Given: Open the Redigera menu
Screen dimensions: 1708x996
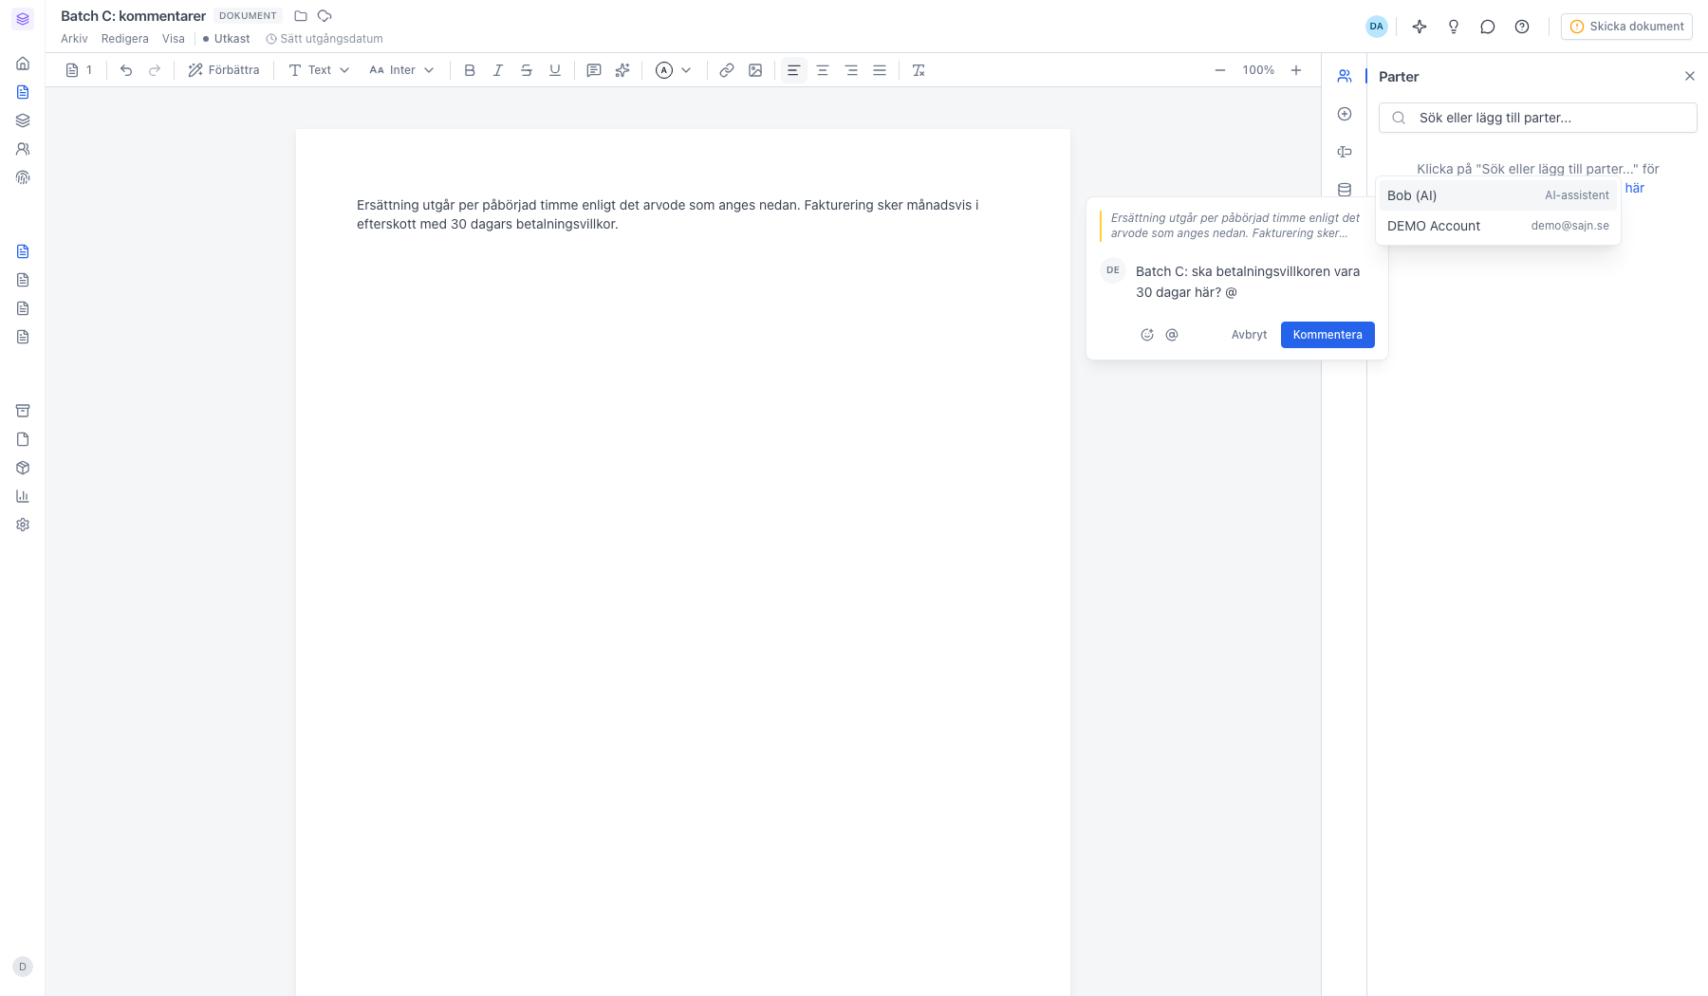Looking at the screenshot, I should coord(125,39).
